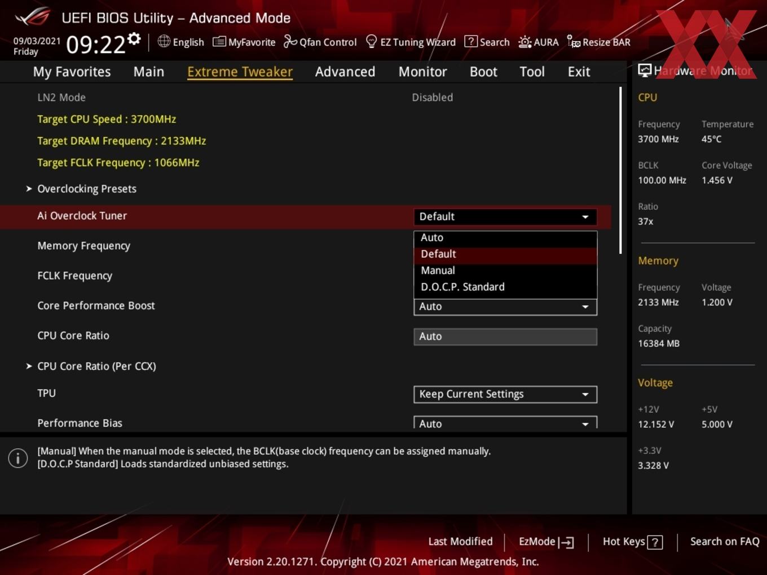767x575 pixels.
Task: Open the clock settings gear icon
Action: [x=134, y=39]
